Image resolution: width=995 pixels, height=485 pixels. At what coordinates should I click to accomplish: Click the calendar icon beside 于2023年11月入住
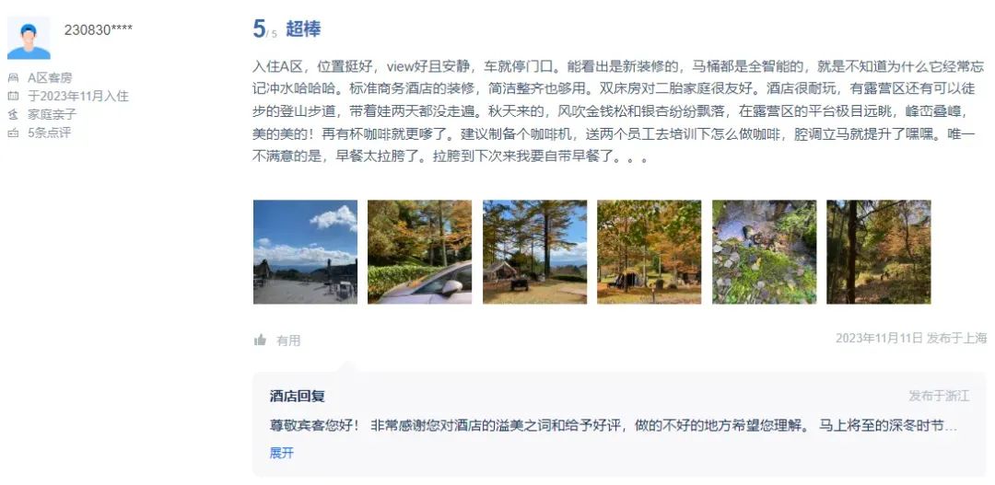(x=13, y=97)
